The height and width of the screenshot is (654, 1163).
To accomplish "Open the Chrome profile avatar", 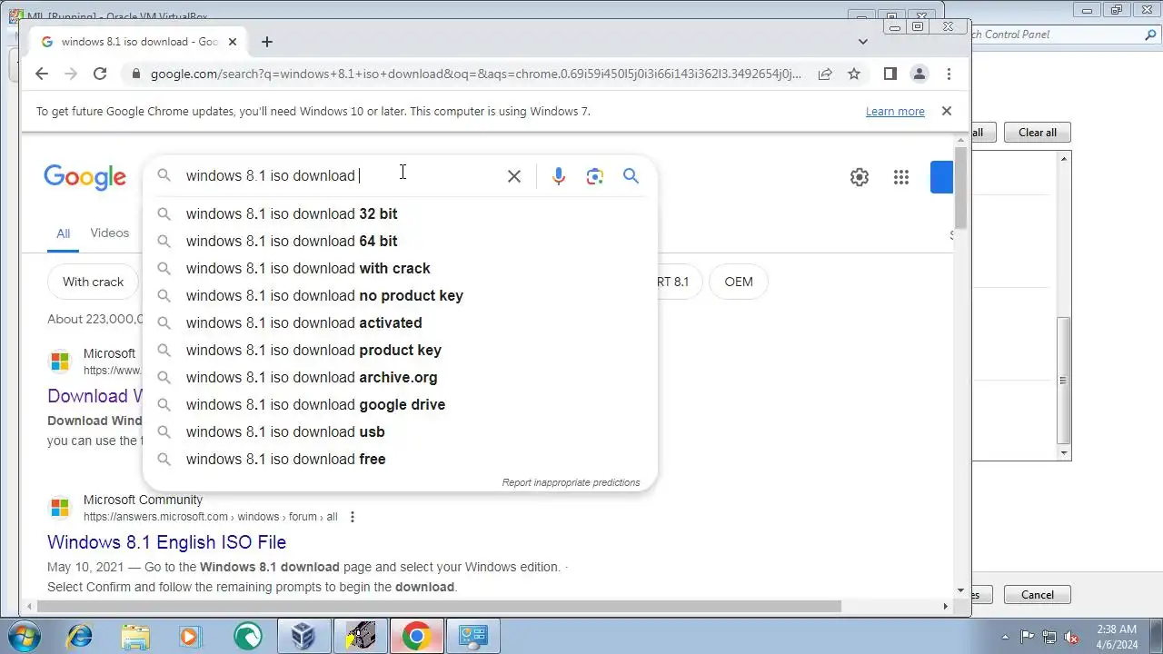I will coord(919,74).
